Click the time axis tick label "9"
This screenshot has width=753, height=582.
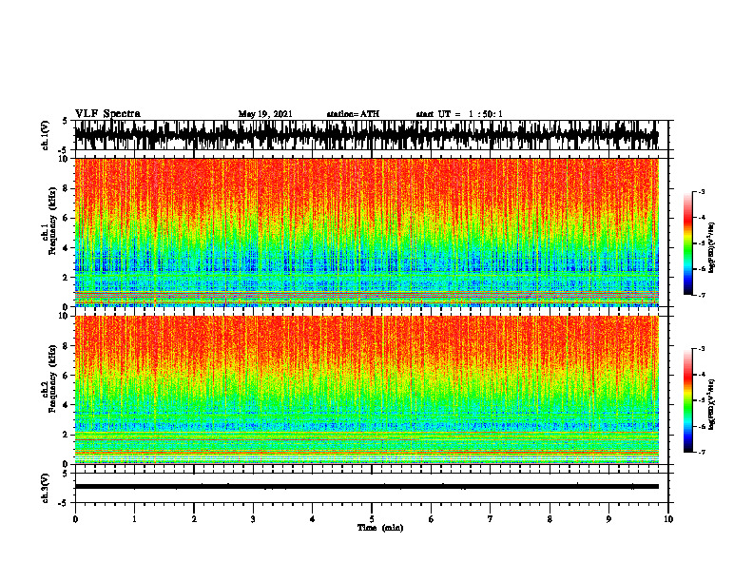tap(608, 519)
